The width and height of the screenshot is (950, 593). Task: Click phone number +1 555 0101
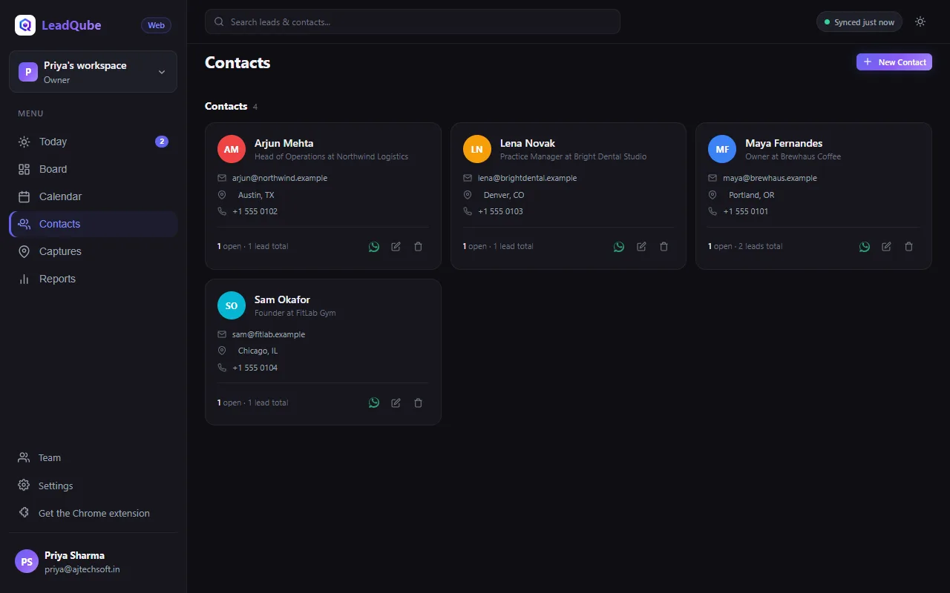coord(746,211)
